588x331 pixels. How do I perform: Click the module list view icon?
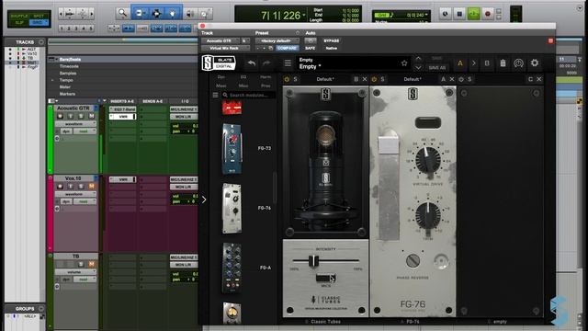pos(216,95)
